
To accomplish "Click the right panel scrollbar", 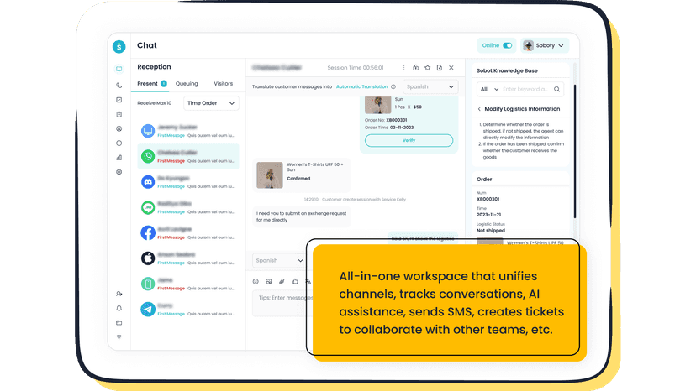I will tap(574, 151).
